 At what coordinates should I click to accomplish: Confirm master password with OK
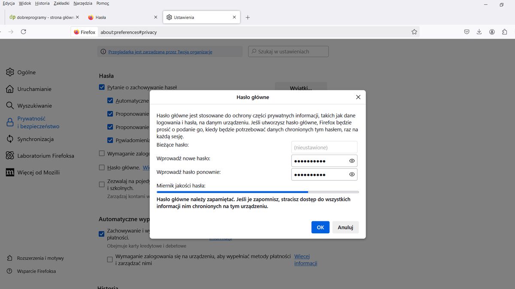pos(320,227)
